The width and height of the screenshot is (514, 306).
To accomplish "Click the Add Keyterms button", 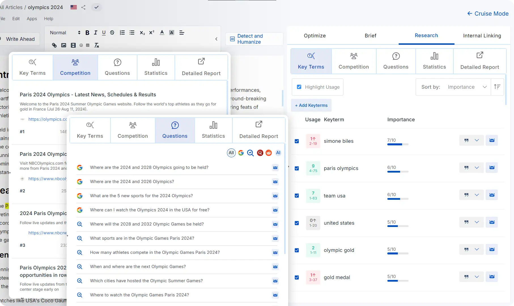I will (x=311, y=105).
